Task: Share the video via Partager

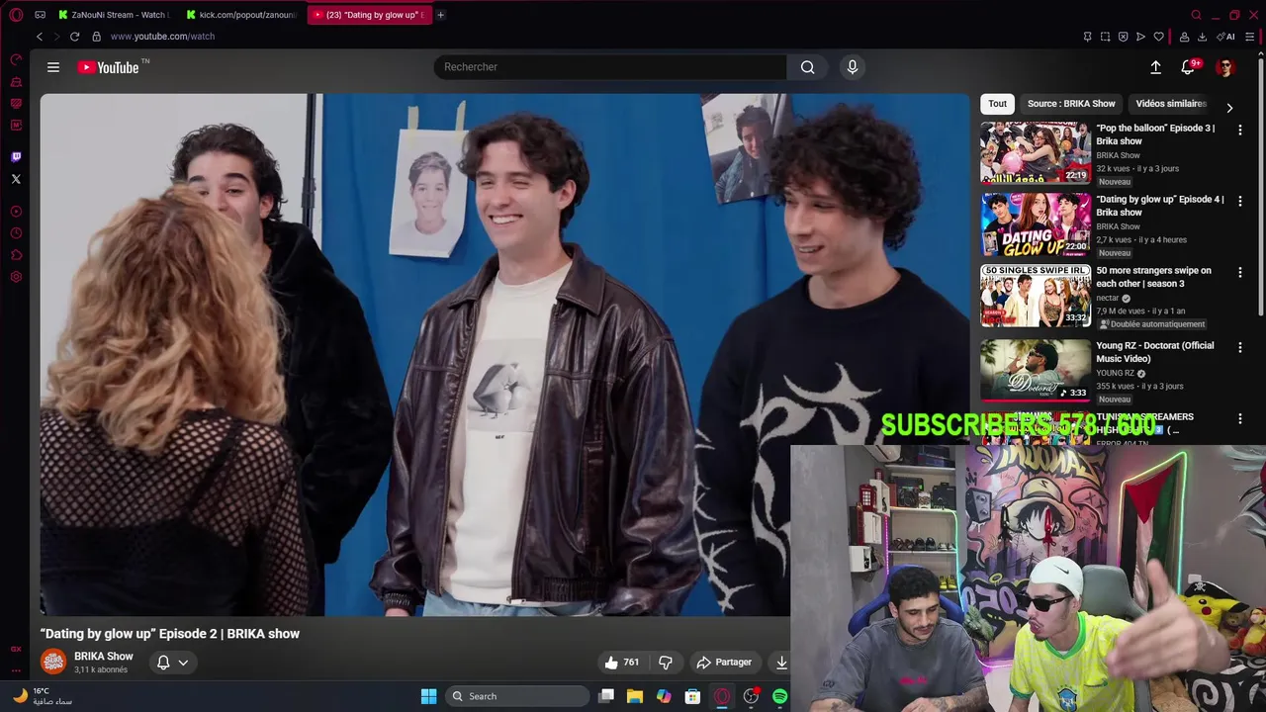Action: pyautogui.click(x=724, y=663)
